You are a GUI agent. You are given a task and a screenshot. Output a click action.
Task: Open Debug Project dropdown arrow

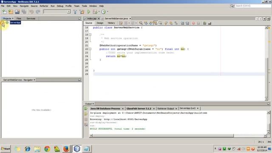99,12
